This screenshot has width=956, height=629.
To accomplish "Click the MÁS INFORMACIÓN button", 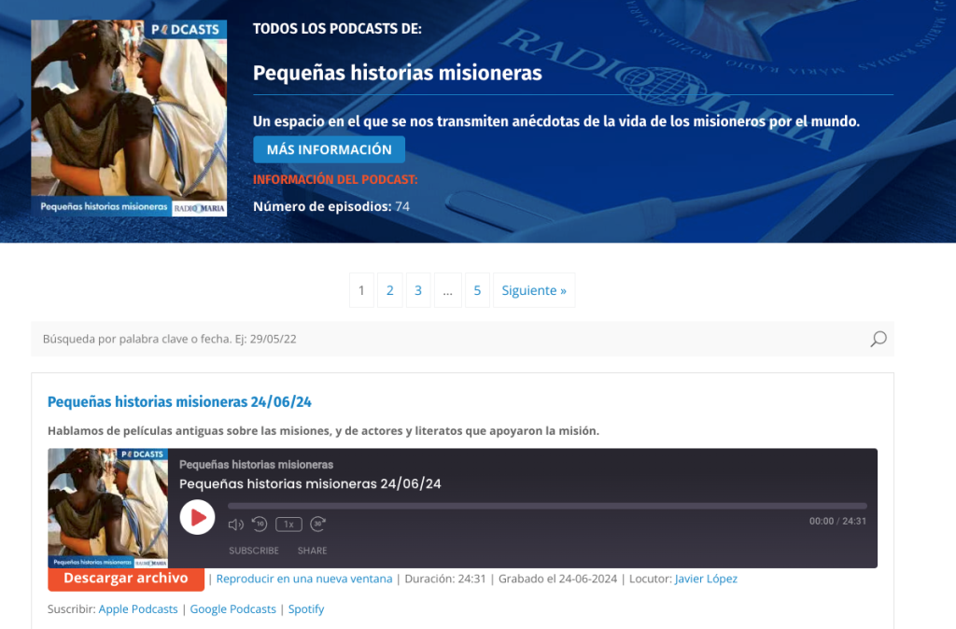I will [330, 149].
